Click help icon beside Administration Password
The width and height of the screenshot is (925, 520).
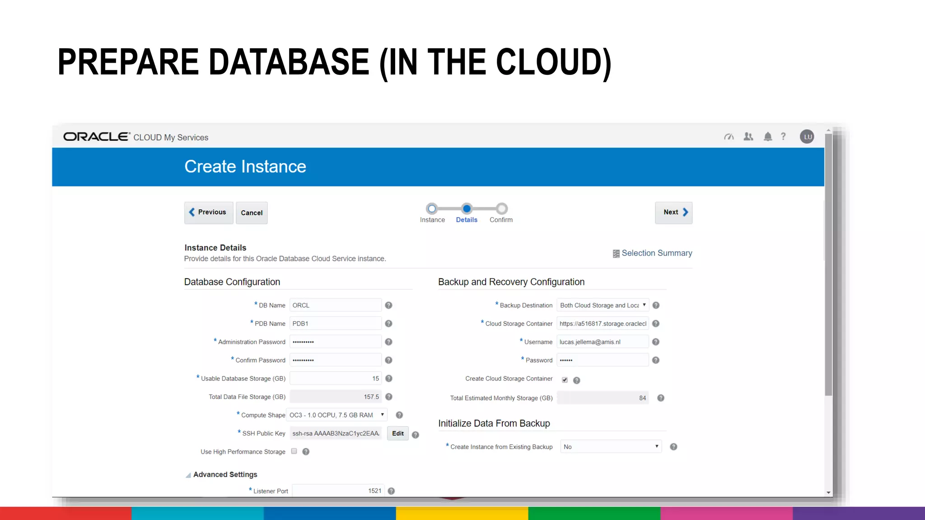388,342
